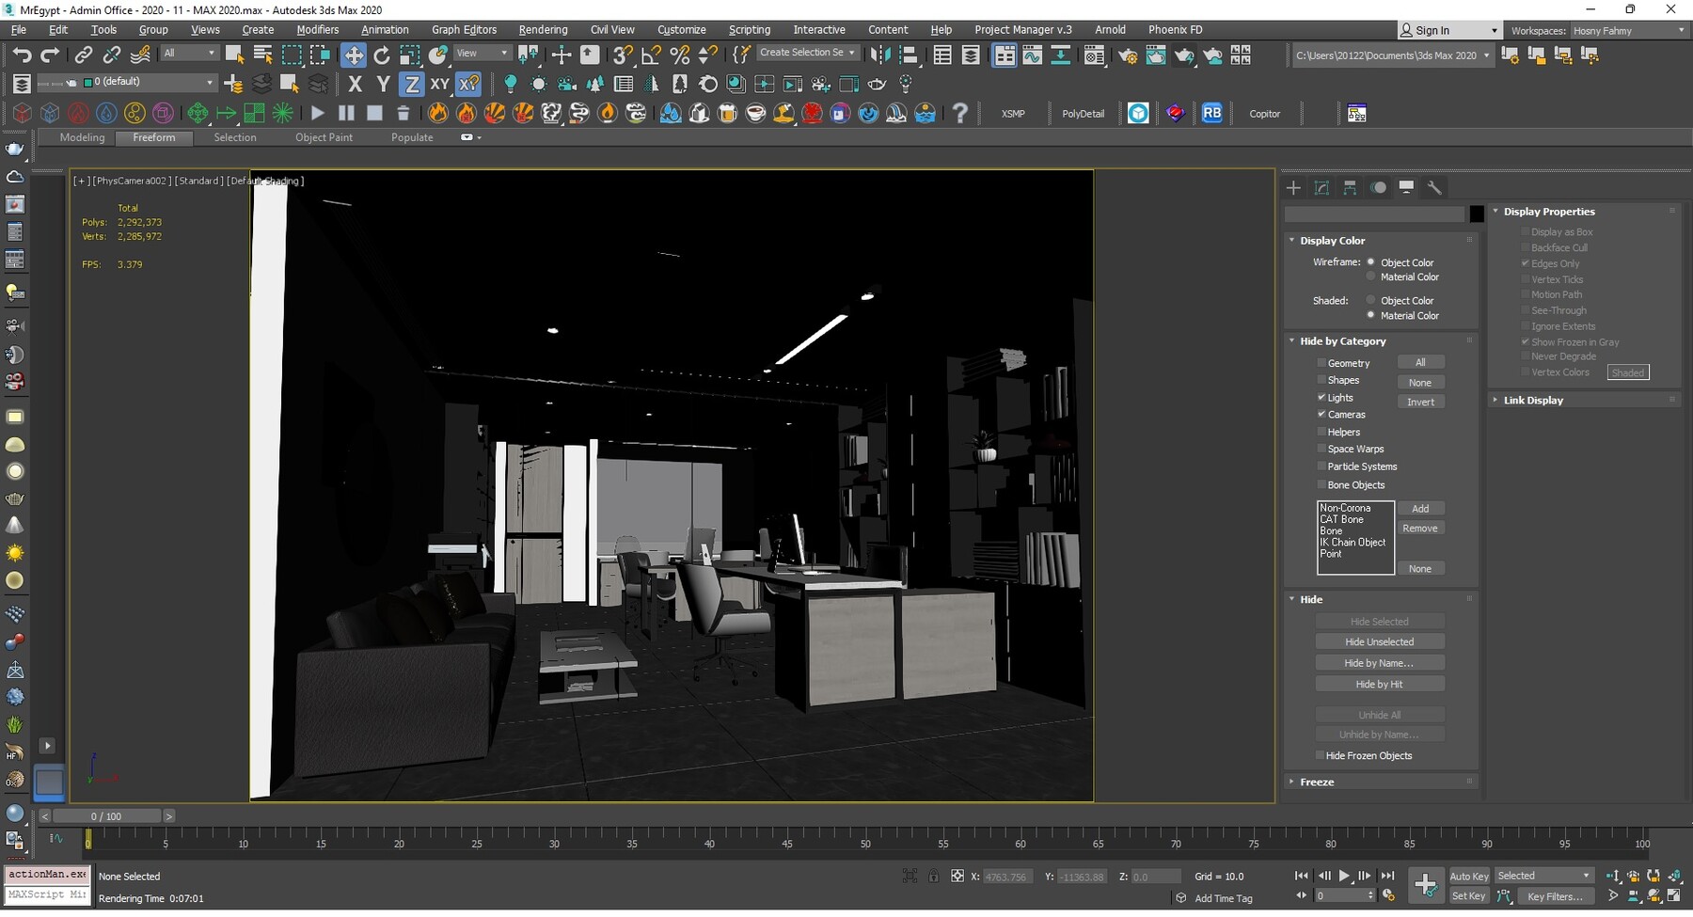
Task: Open the Render Setup teapot icon
Action: point(1129,55)
